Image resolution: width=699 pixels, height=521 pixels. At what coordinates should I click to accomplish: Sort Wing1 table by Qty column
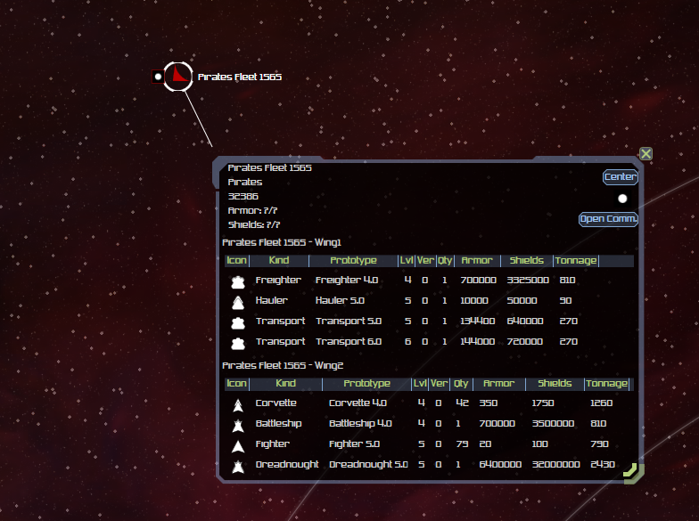click(x=444, y=260)
